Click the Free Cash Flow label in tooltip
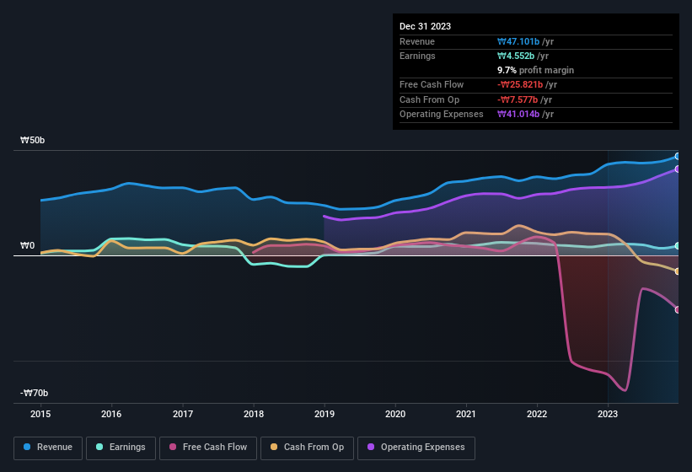Viewport: 692px width, 472px height. click(x=432, y=84)
